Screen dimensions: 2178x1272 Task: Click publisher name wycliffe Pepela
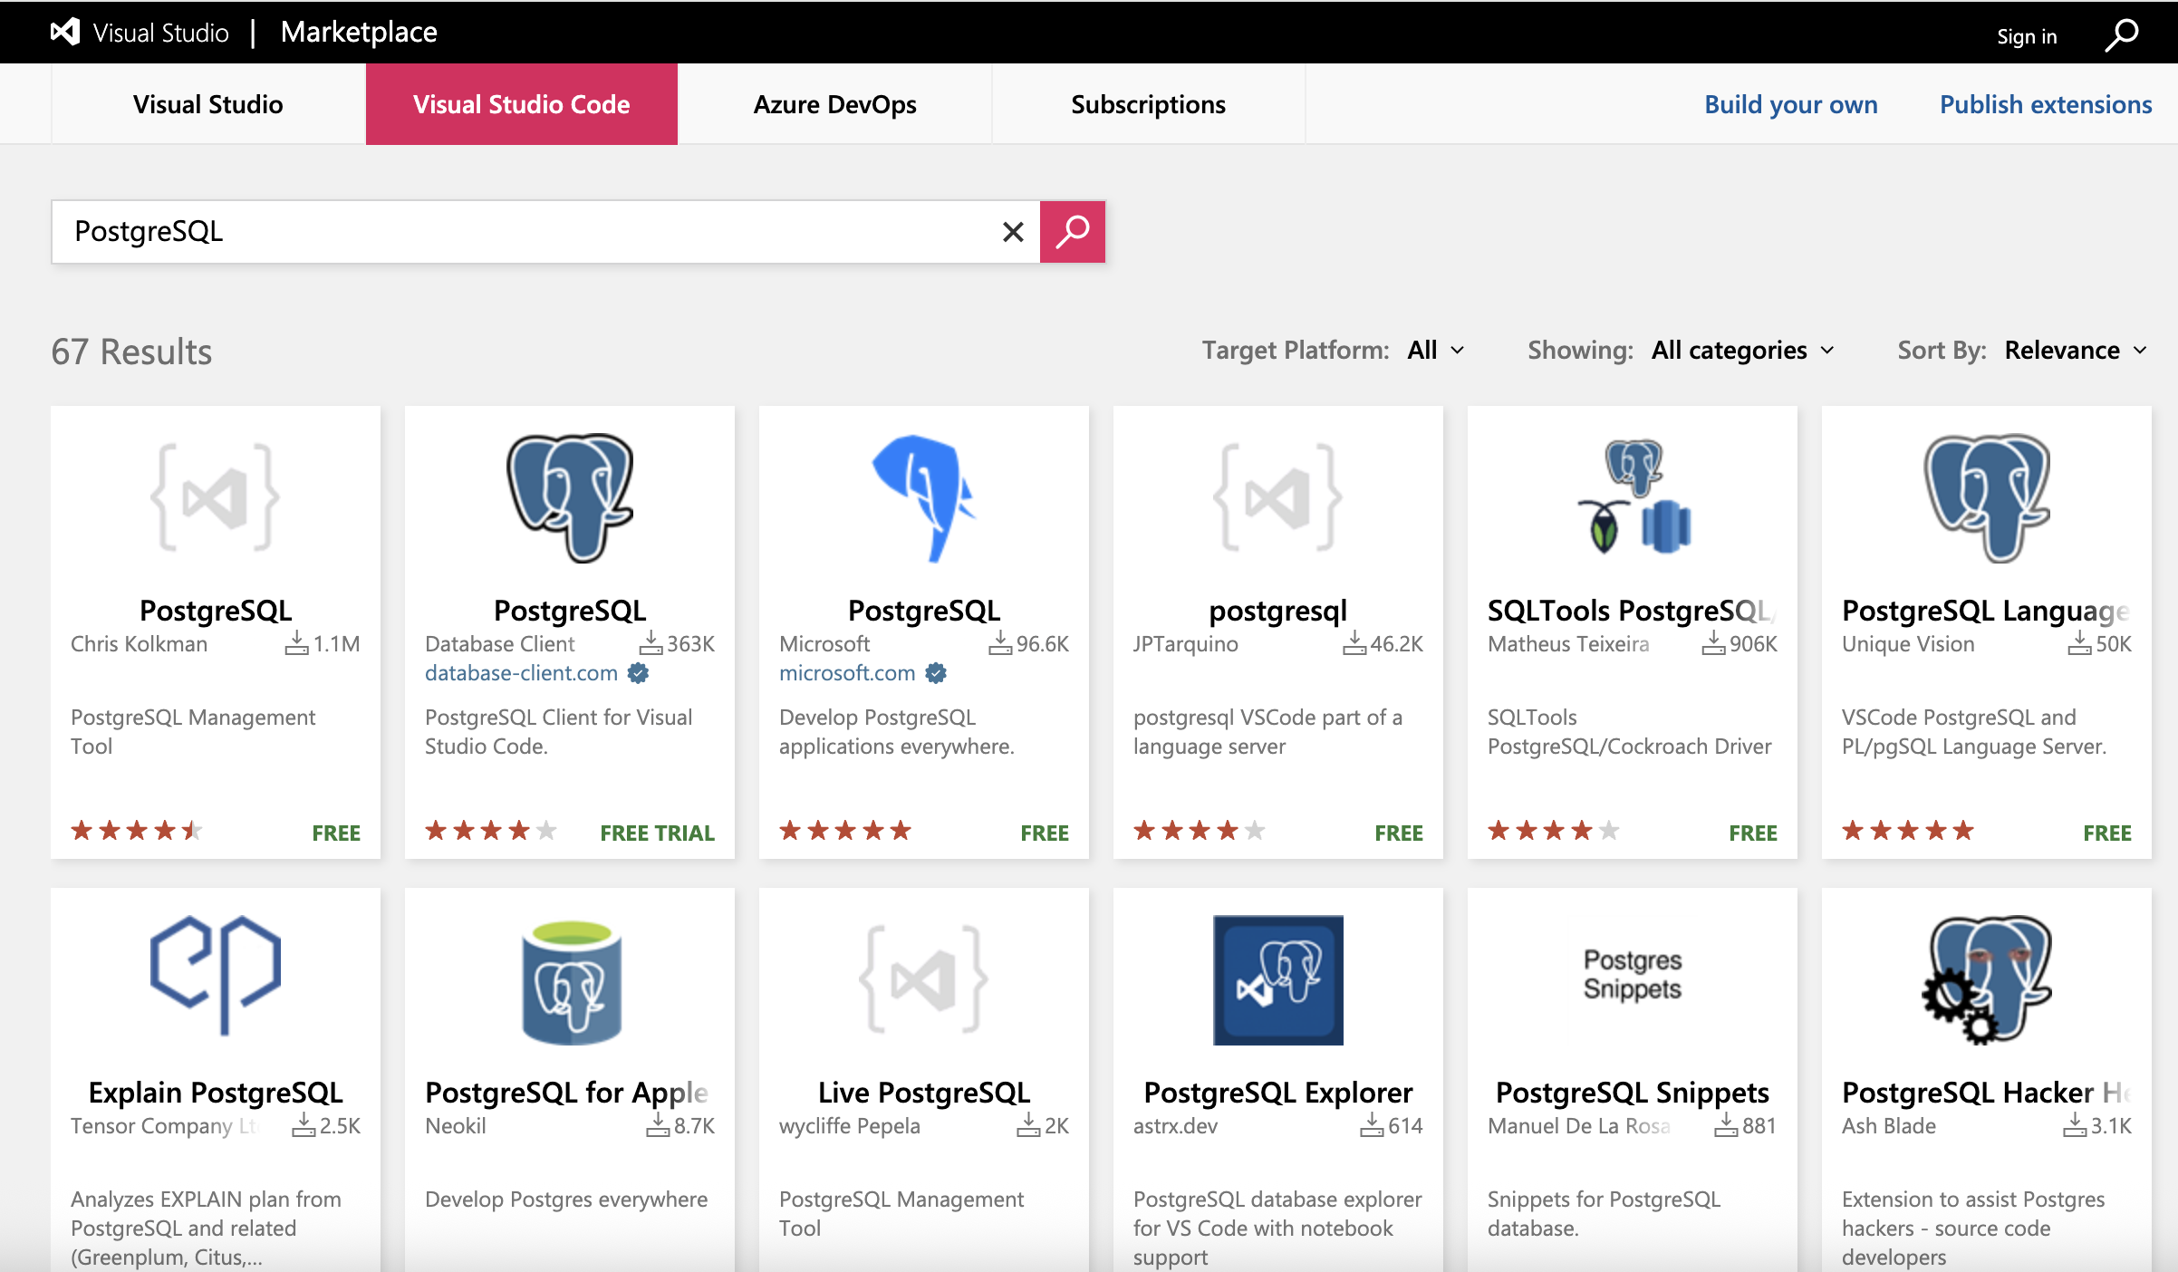click(x=850, y=1126)
